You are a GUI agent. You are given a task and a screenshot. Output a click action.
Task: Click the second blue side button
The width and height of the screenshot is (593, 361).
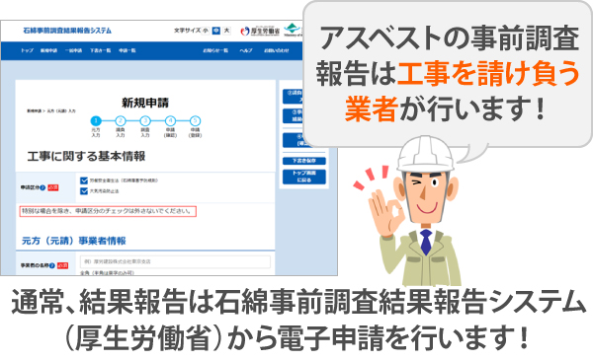click(x=294, y=116)
